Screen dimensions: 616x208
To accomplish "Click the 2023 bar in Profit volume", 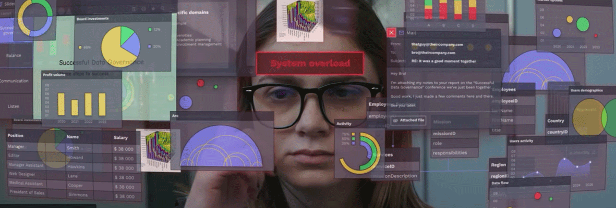I will click(102, 104).
